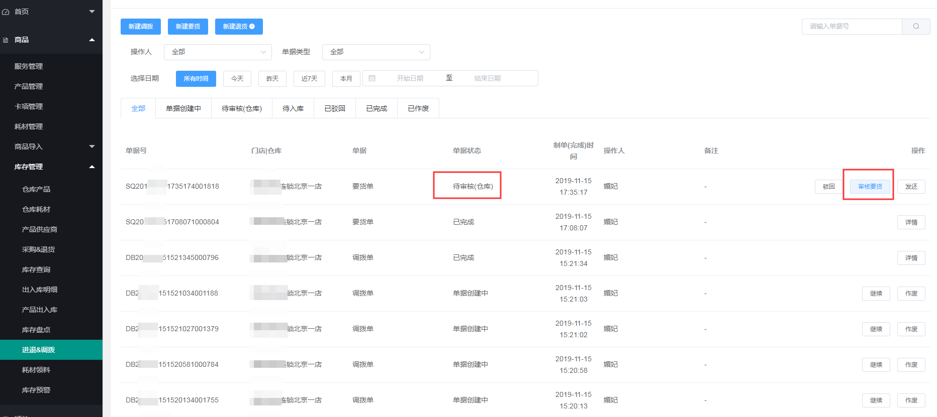Screen dimensions: 937x417
Task: Select 今天 date filter
Action: [x=237, y=79]
